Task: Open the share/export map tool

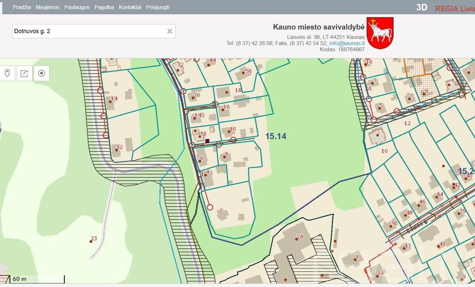Action: click(24, 73)
